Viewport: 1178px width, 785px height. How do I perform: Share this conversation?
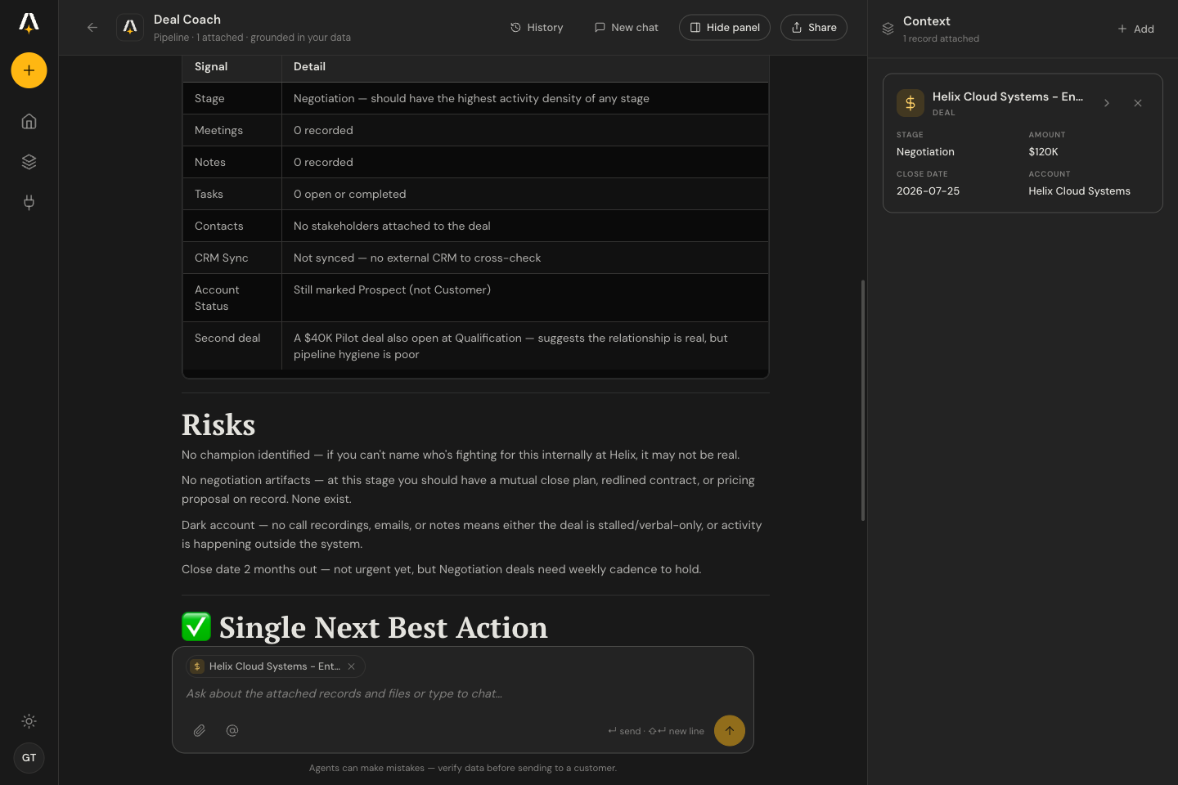click(814, 28)
